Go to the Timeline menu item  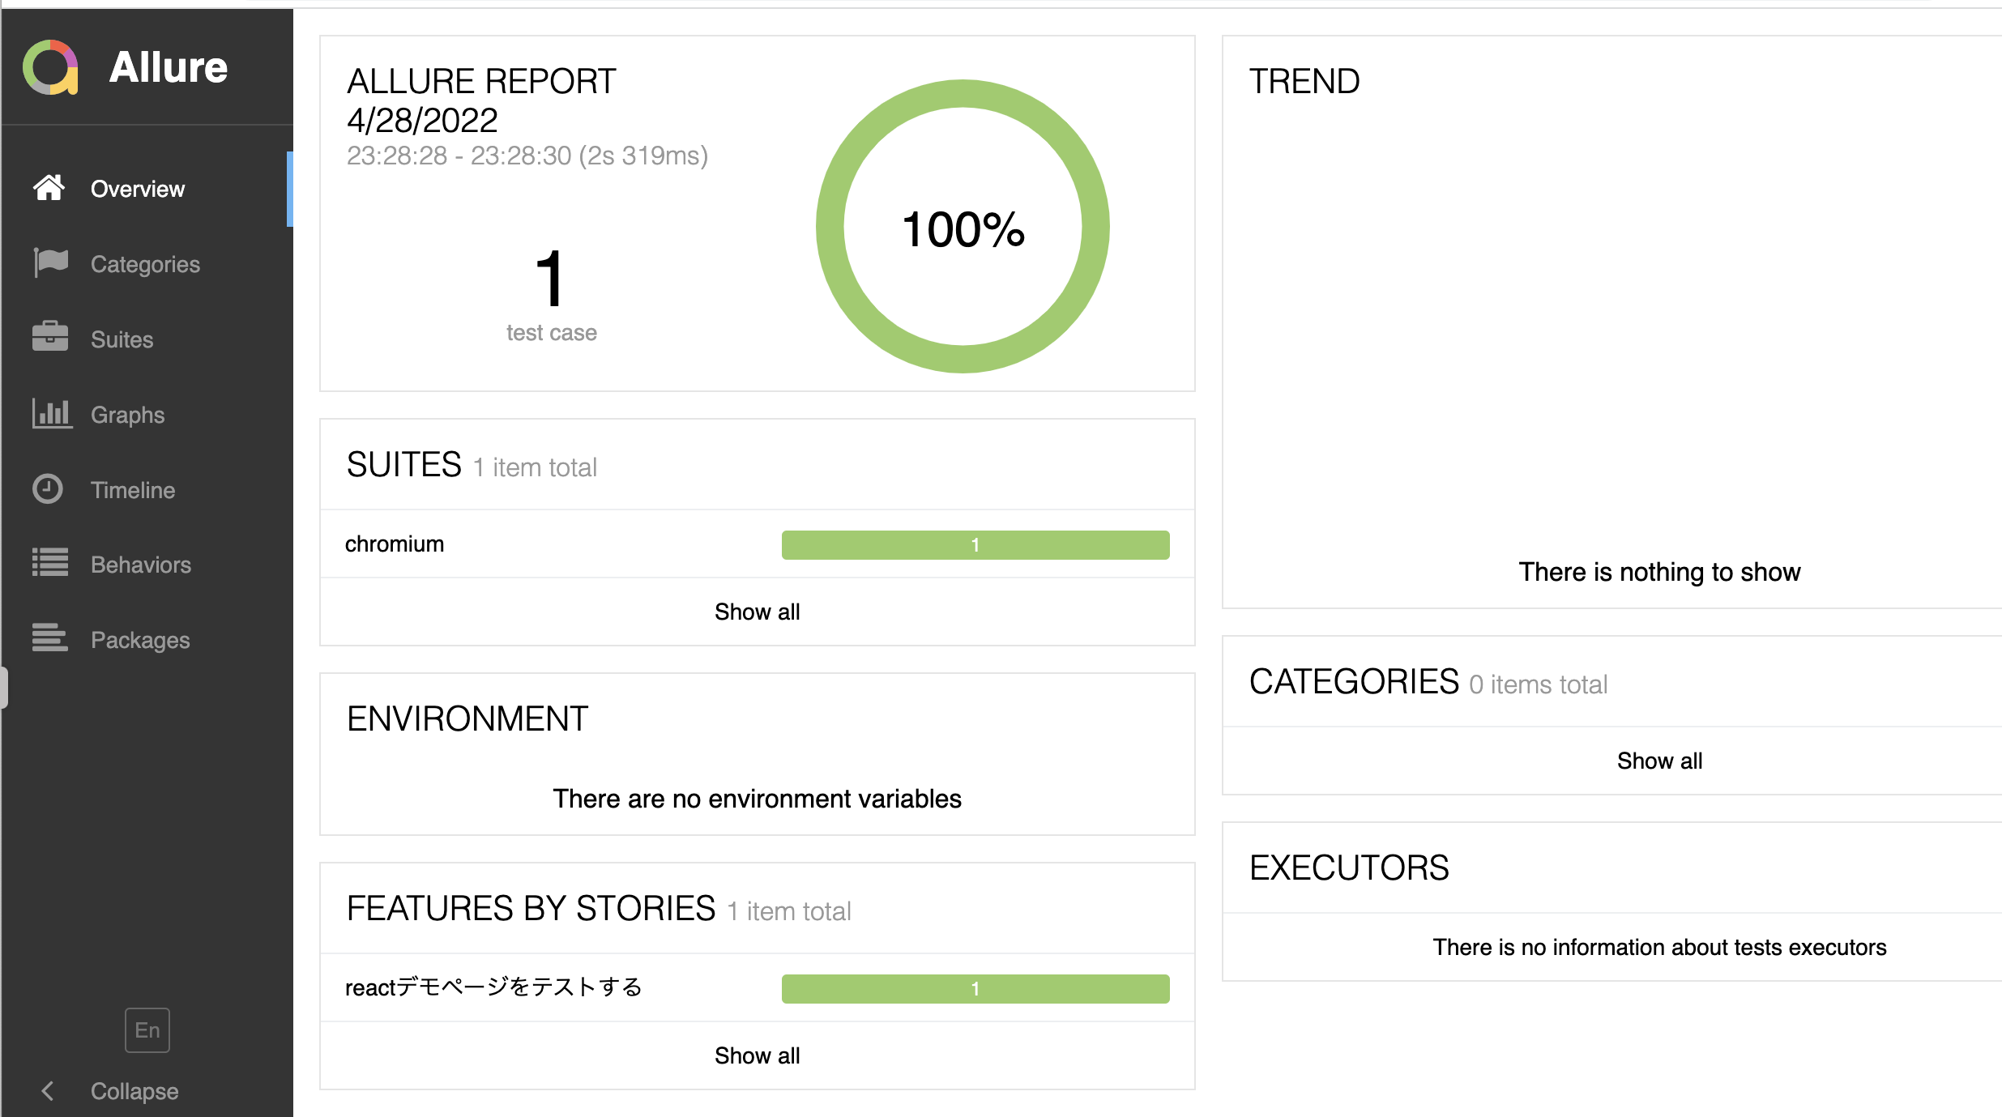point(133,490)
